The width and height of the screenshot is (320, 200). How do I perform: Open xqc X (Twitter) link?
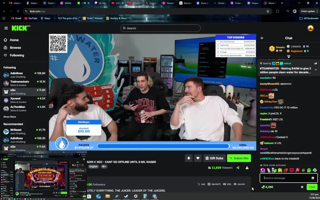[x=201, y=184]
